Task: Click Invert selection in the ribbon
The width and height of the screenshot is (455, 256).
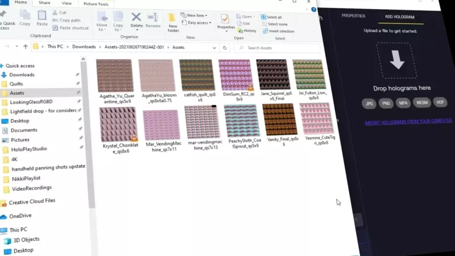Action: tap(279, 31)
